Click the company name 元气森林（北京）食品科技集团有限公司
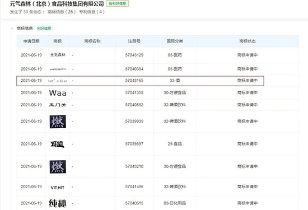Viewport: 308px width, 210px height. [x=57, y=3]
